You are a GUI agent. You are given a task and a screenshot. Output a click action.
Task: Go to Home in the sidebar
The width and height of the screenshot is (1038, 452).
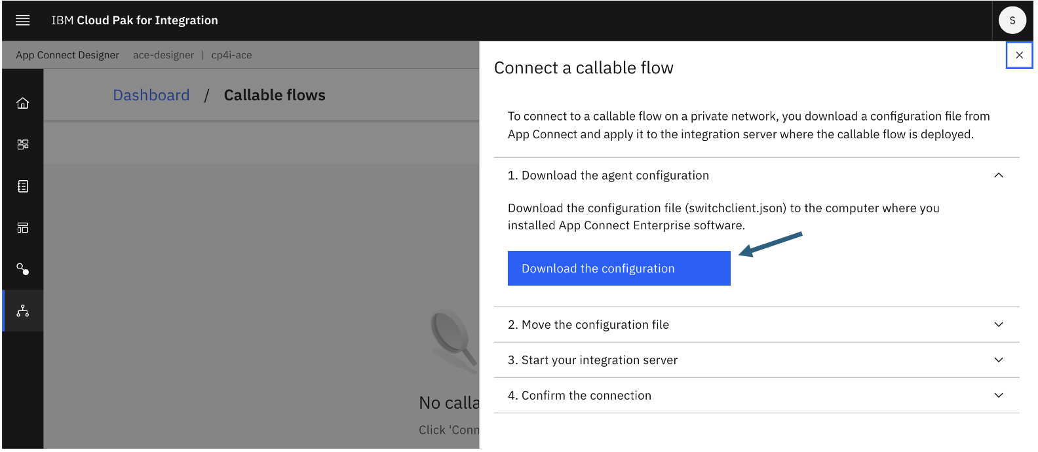pos(23,104)
